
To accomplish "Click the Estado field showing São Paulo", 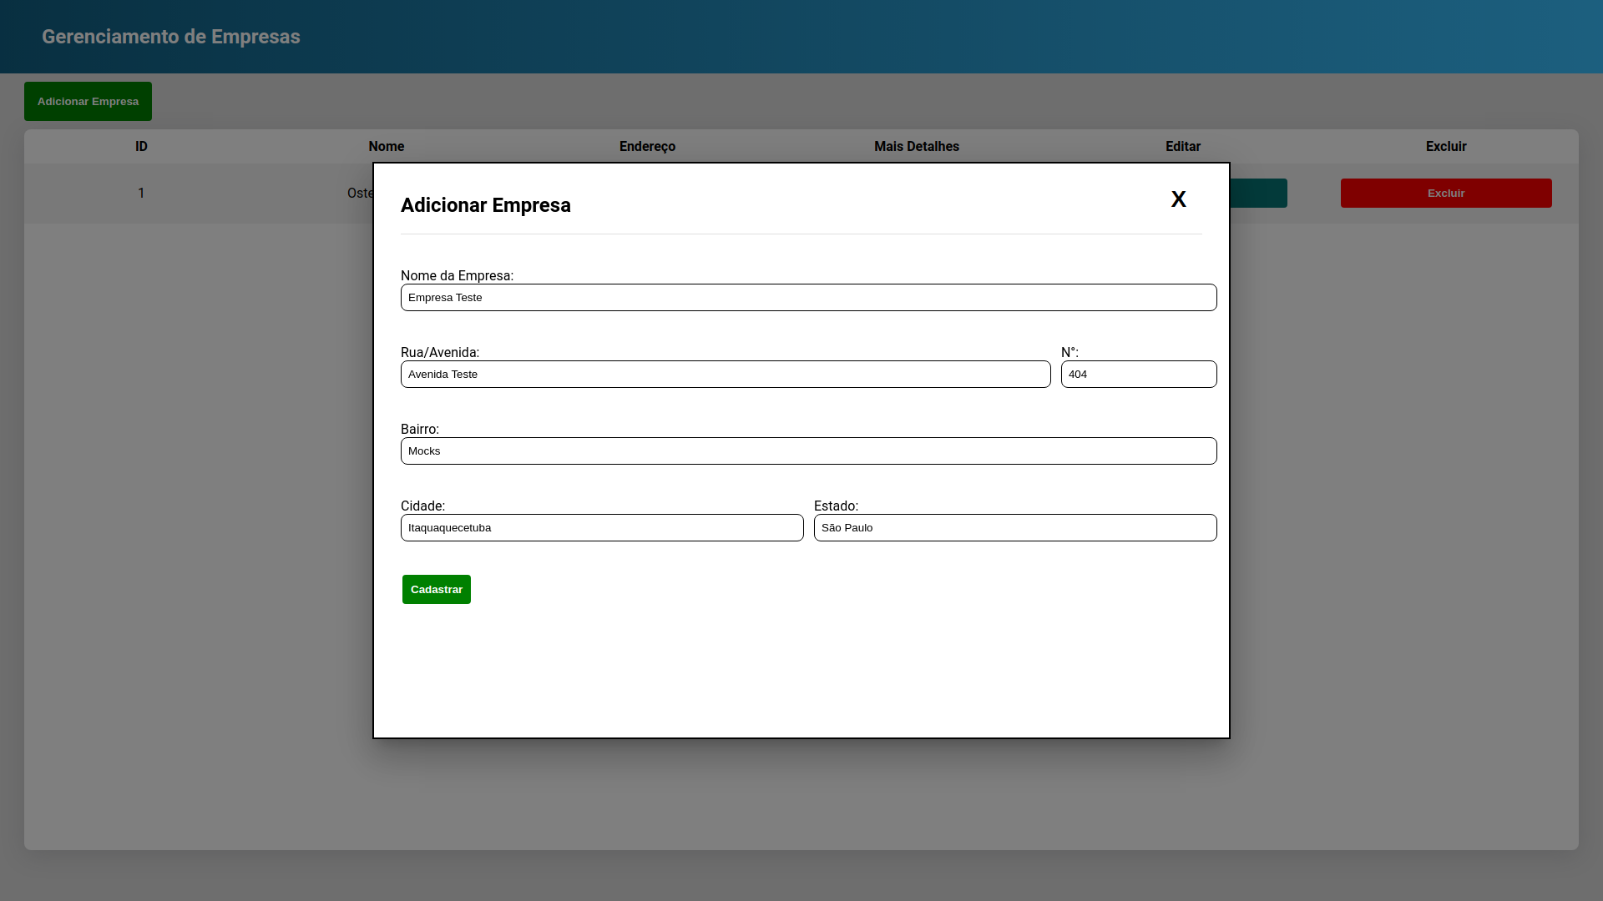I will coord(1015,527).
